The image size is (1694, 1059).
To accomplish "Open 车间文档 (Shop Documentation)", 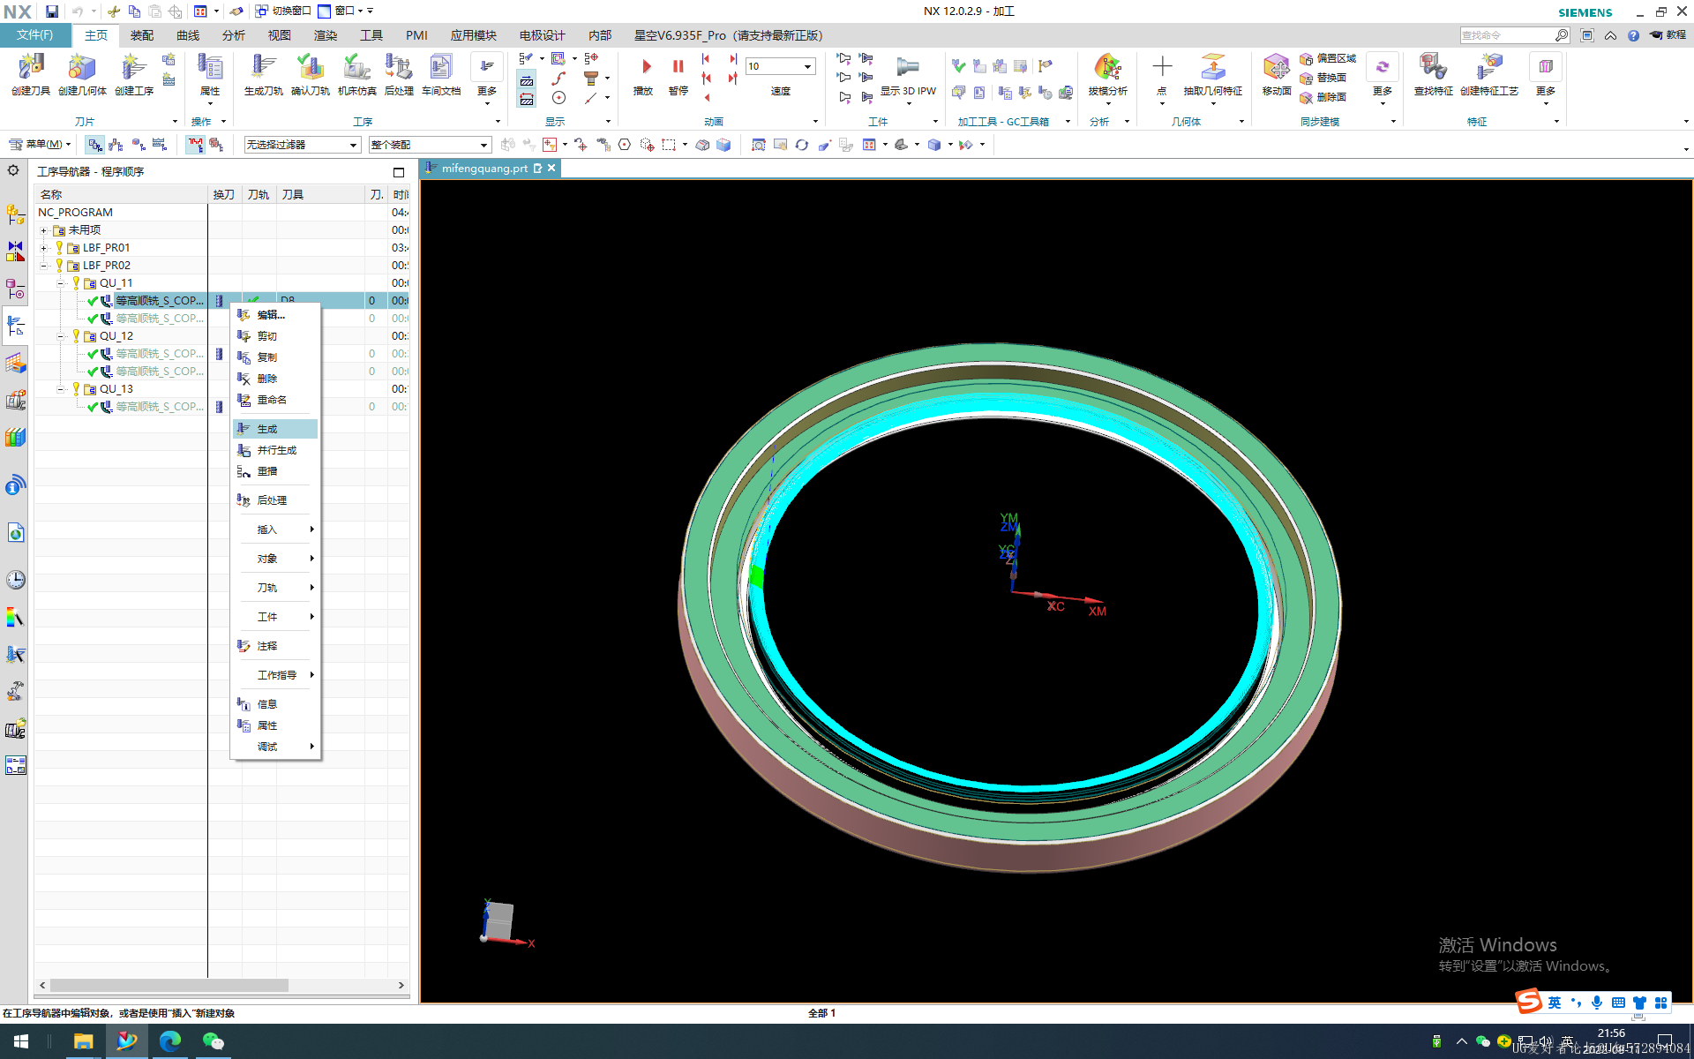I will (x=441, y=74).
